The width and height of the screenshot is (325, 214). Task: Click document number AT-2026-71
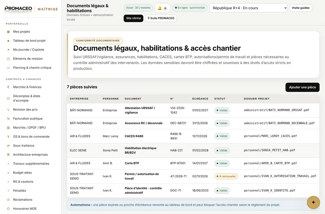[178, 177]
